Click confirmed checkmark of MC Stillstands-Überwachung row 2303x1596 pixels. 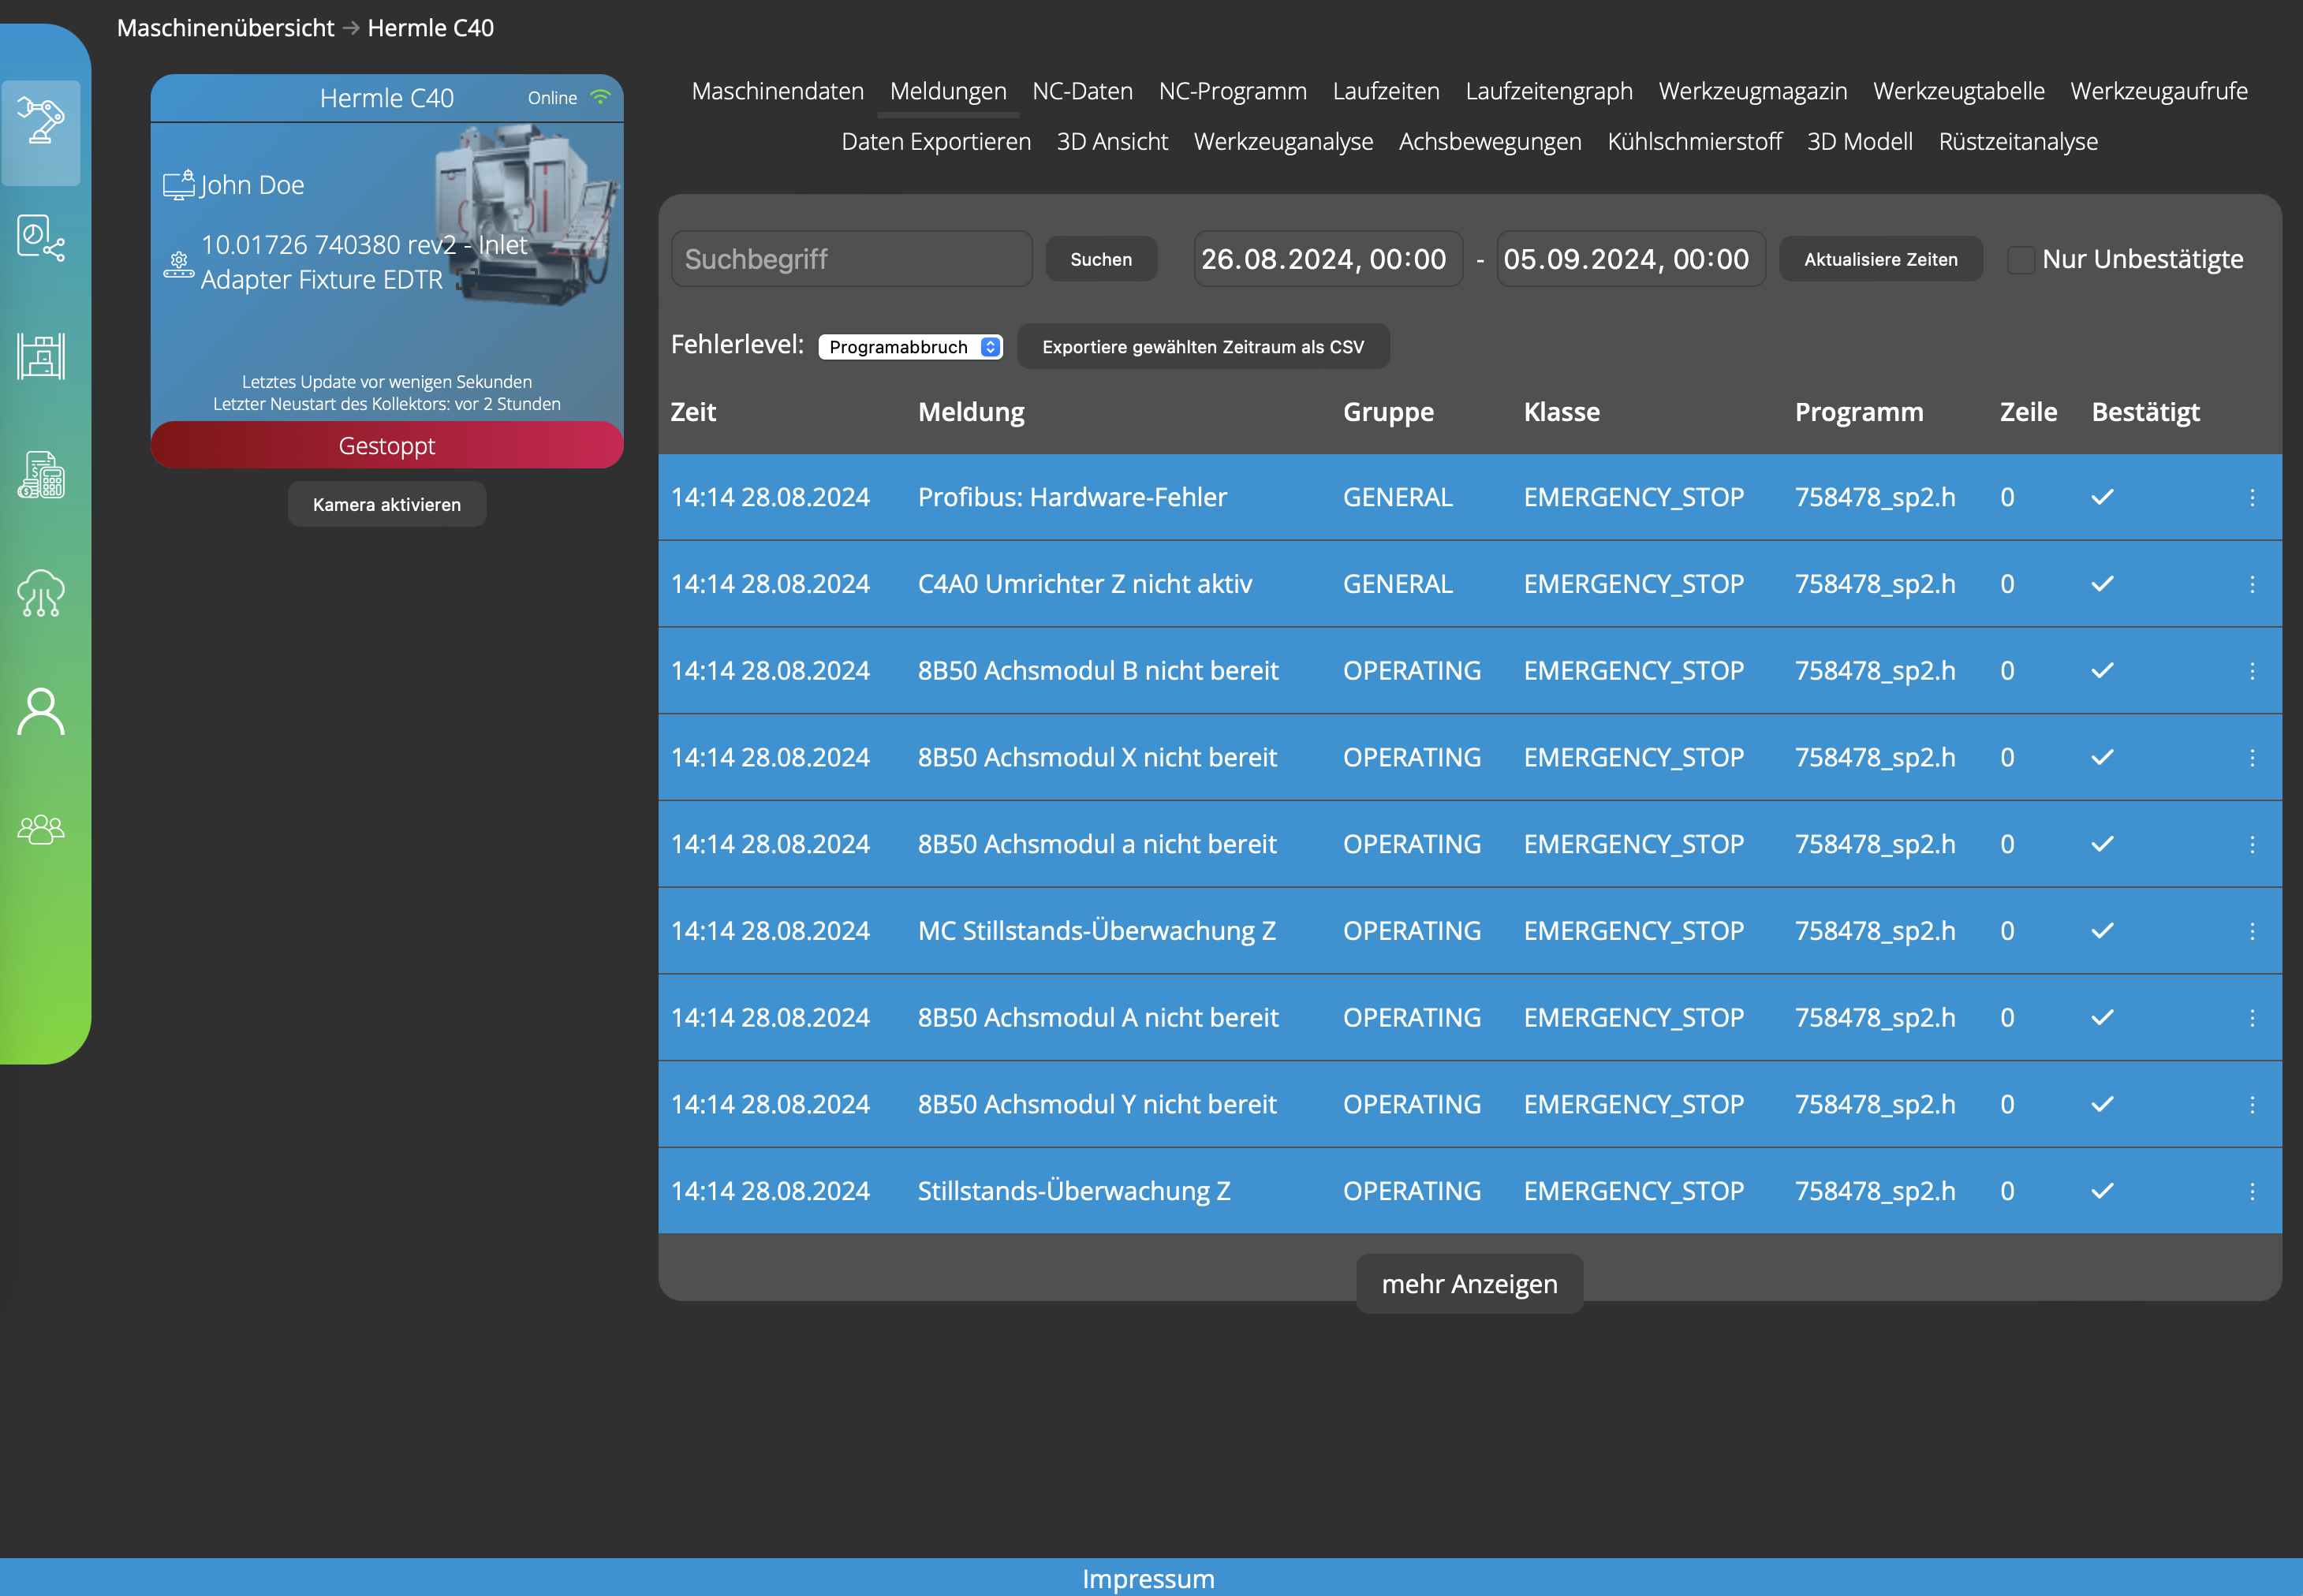(x=2102, y=931)
